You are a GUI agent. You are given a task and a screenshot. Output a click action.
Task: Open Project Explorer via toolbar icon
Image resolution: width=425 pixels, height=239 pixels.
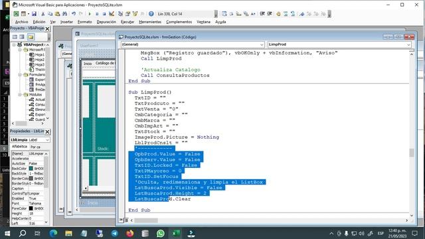point(120,14)
